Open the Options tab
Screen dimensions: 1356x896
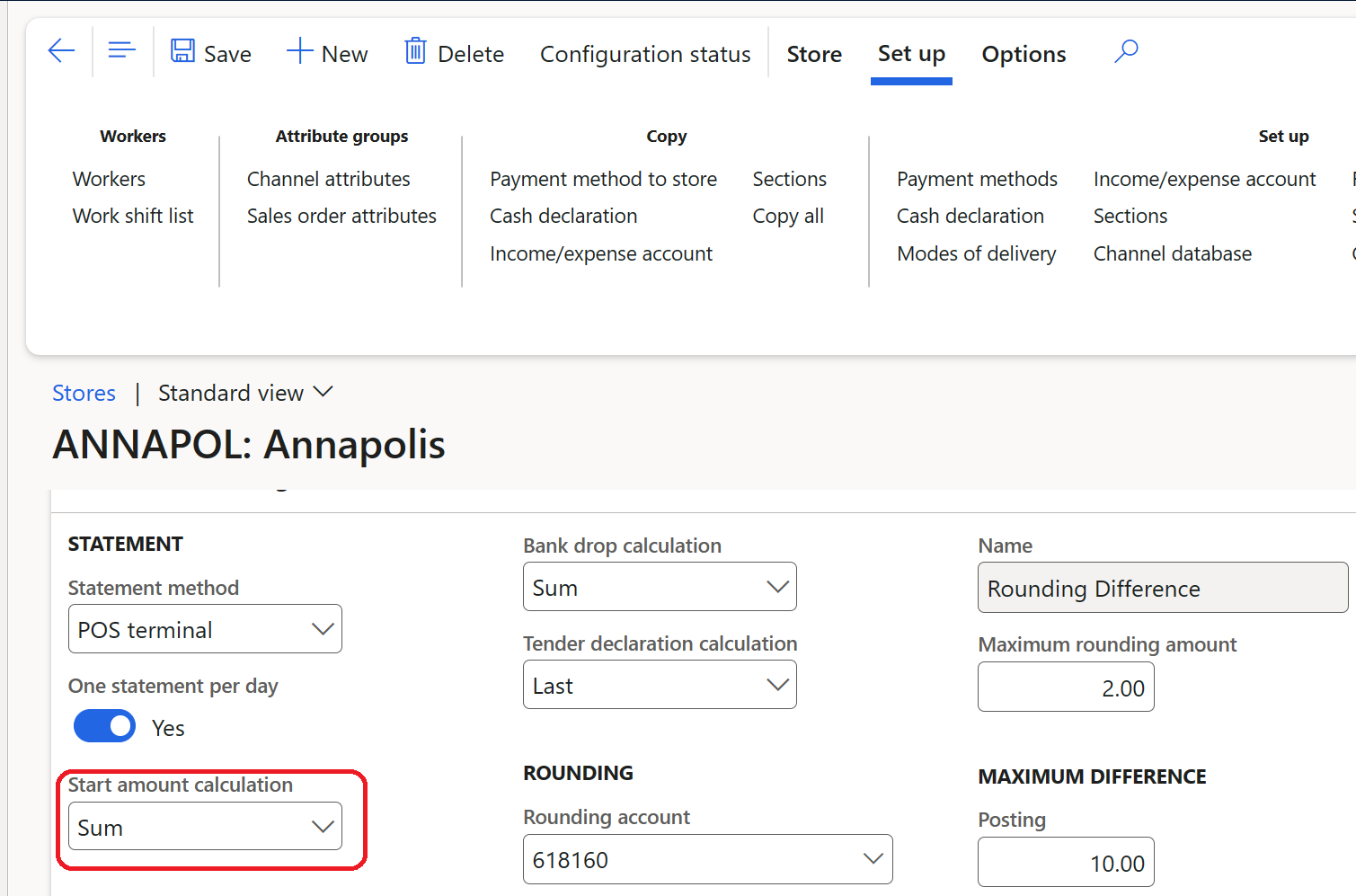[1024, 54]
